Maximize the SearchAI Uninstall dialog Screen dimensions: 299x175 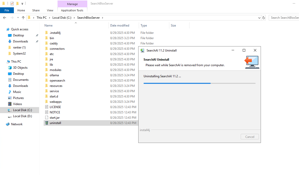[244, 50]
